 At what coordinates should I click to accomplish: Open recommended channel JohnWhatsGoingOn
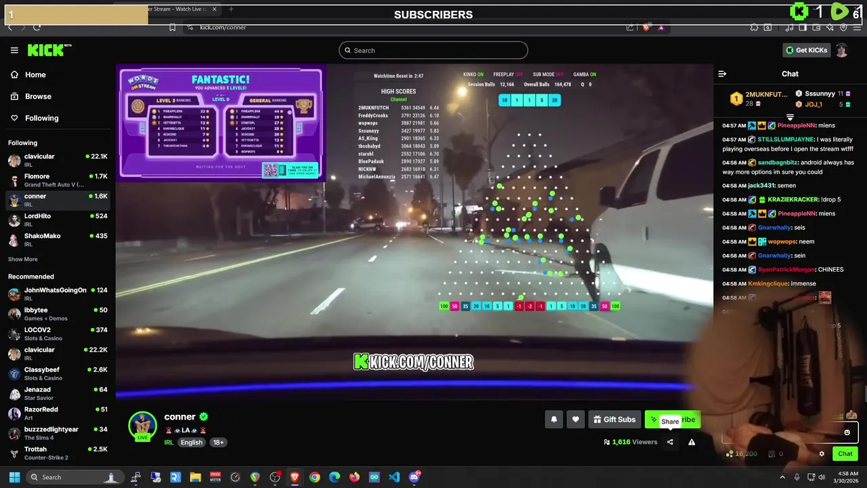pos(58,293)
